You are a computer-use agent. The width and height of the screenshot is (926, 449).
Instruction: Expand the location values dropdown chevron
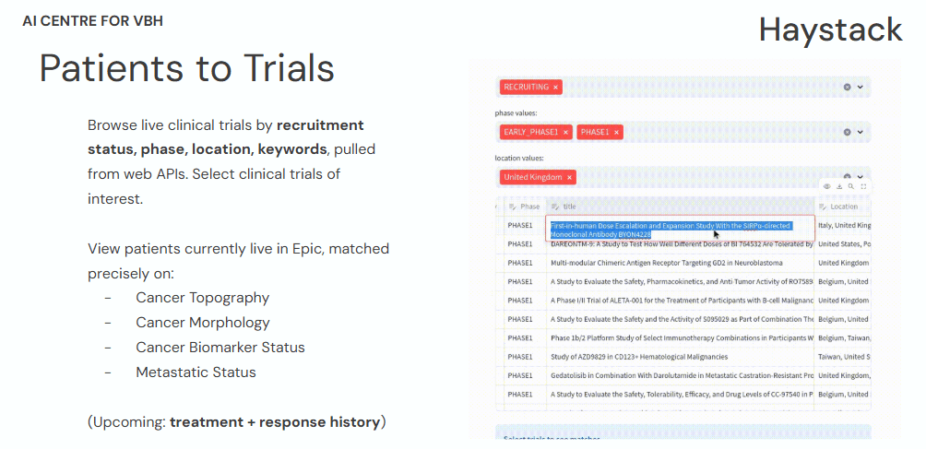coord(860,176)
